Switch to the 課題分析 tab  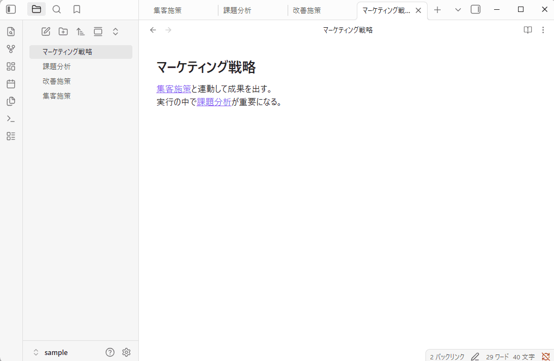pos(238,10)
